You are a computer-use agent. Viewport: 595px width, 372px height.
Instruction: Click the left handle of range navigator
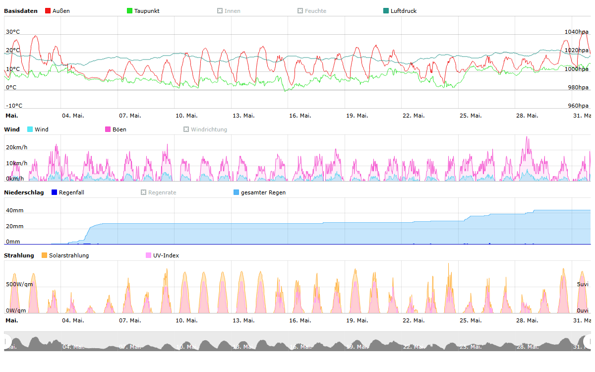[x=7, y=341]
